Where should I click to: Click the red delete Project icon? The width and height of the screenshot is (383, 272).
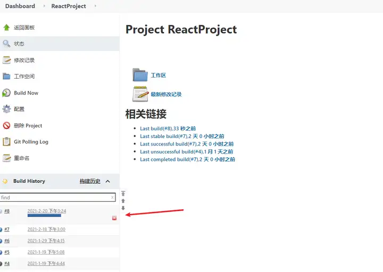pos(6,125)
